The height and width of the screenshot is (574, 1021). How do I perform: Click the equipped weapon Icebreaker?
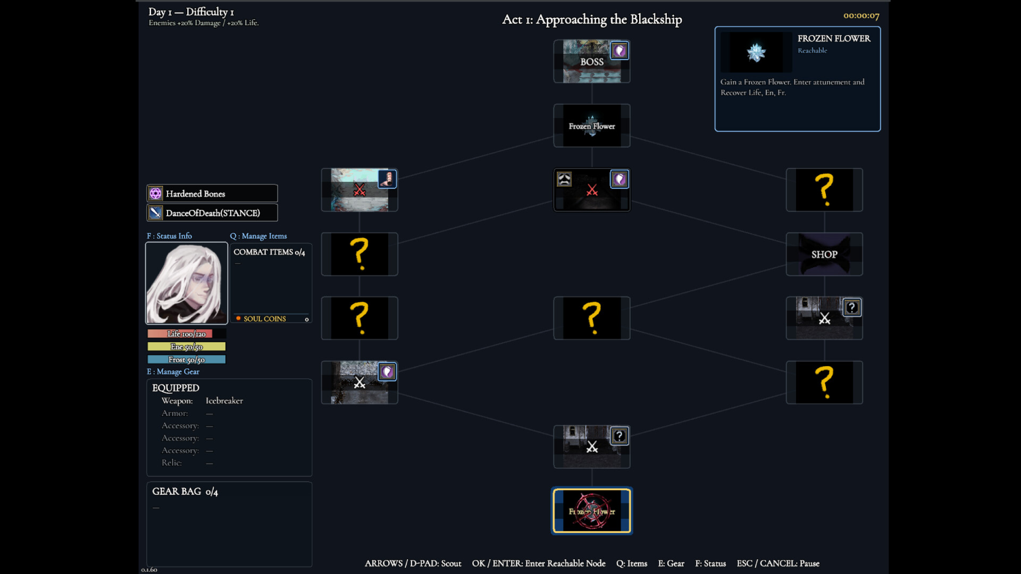224,401
